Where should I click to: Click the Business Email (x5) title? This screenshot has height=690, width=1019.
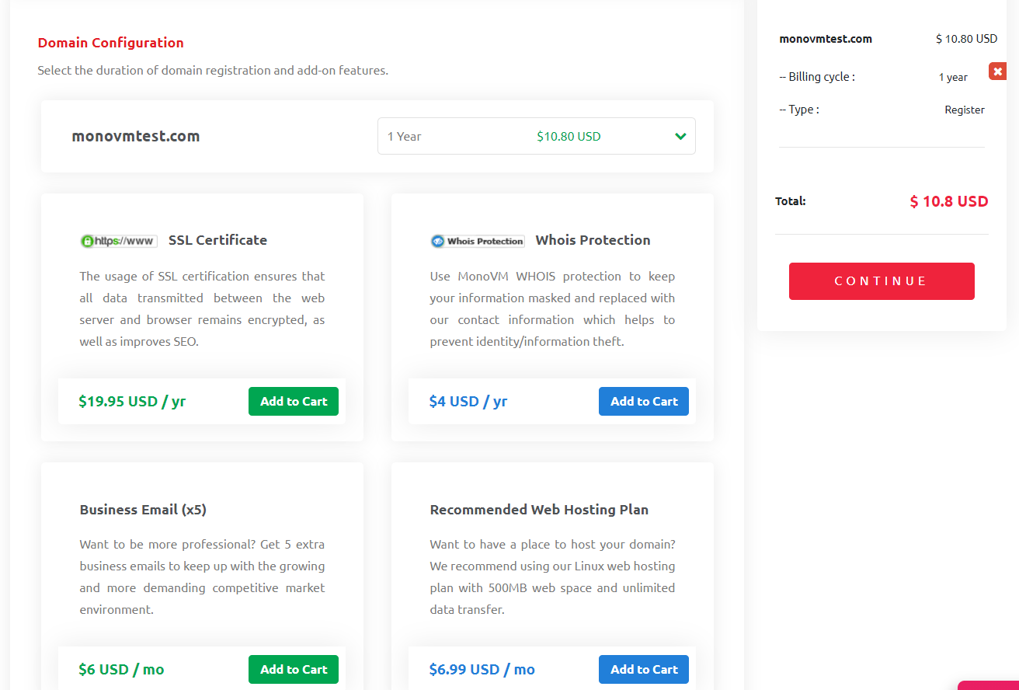(x=143, y=510)
